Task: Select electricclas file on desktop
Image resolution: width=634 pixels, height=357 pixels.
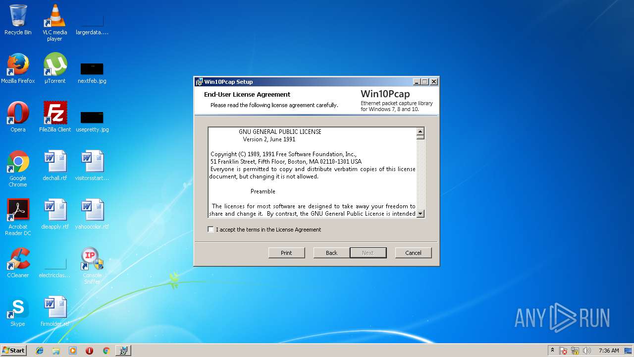Action: (x=54, y=267)
